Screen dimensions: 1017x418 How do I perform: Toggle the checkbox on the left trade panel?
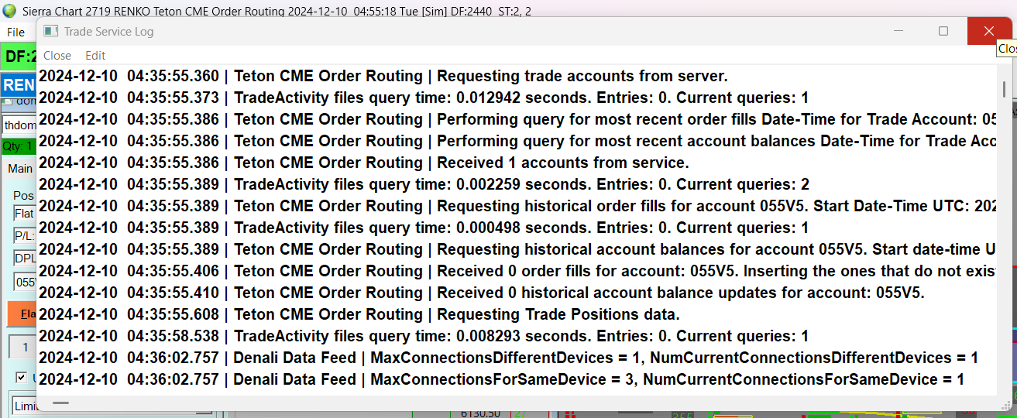click(x=21, y=378)
